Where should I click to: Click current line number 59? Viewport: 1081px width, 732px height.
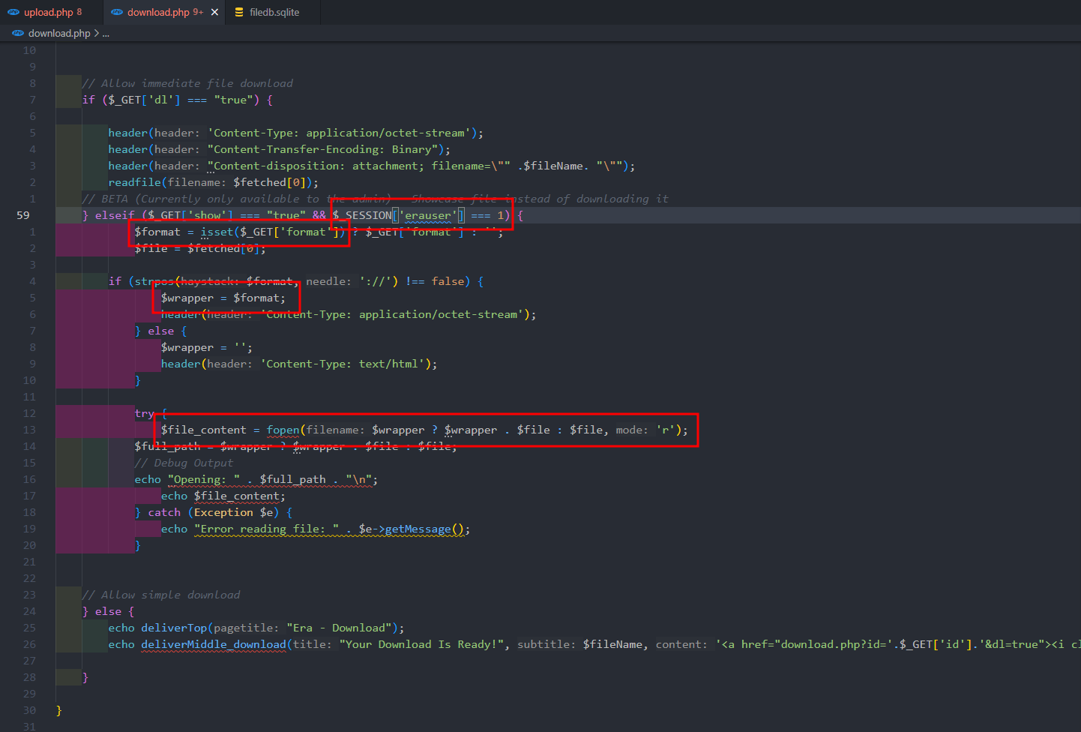click(23, 215)
